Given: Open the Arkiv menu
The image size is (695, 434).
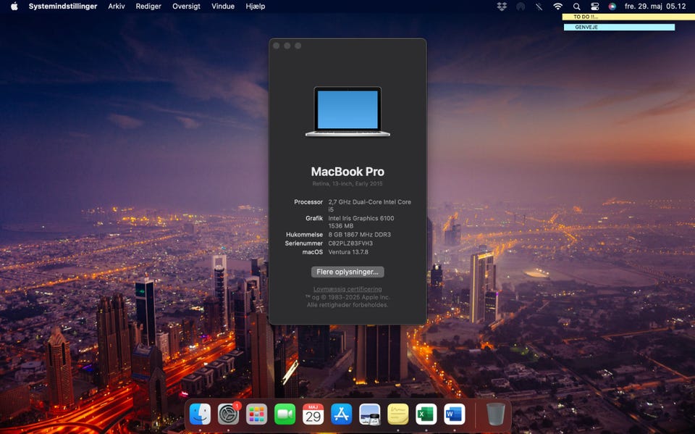Looking at the screenshot, I should tap(117, 7).
